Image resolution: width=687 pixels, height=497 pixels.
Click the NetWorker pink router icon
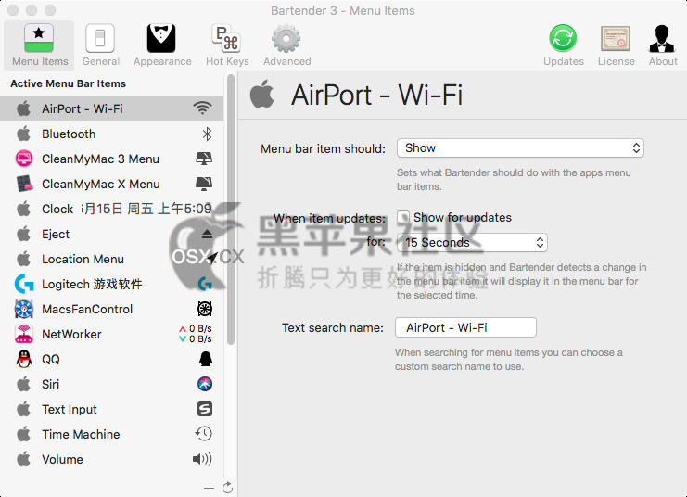24,334
